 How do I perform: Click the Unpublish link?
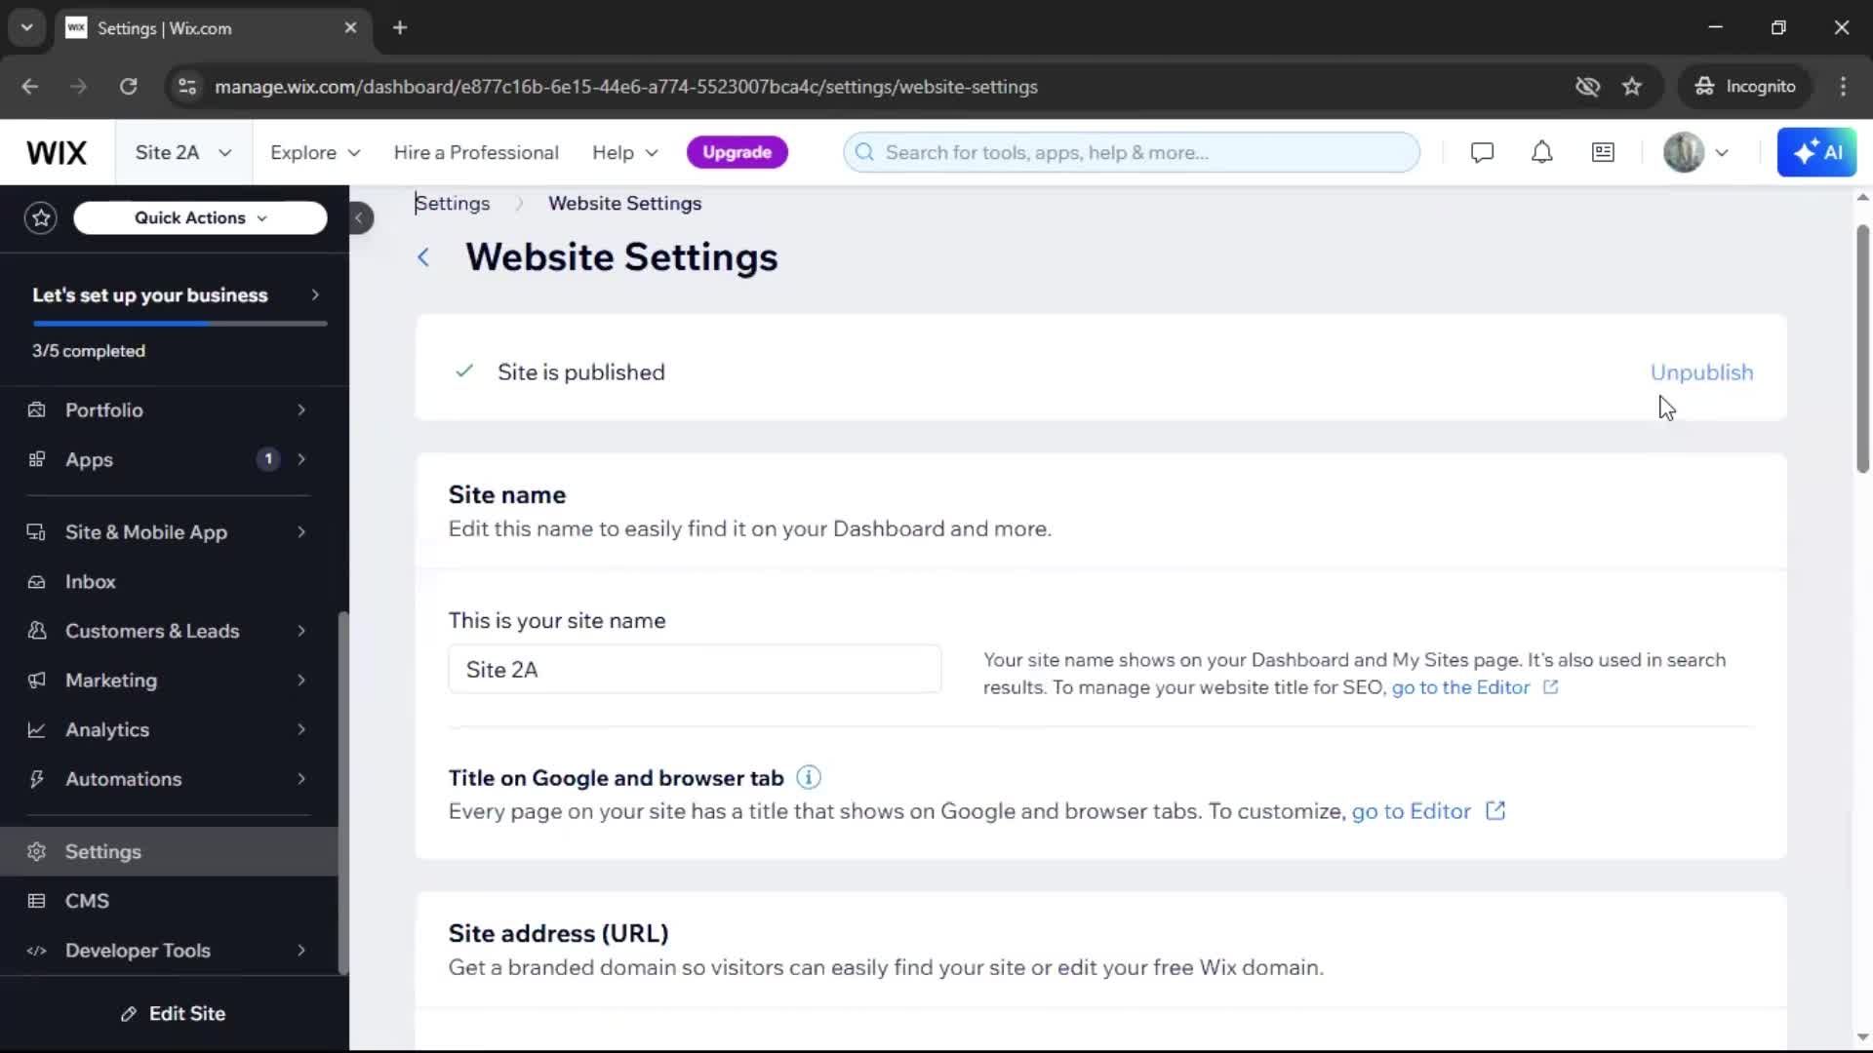tap(1701, 372)
